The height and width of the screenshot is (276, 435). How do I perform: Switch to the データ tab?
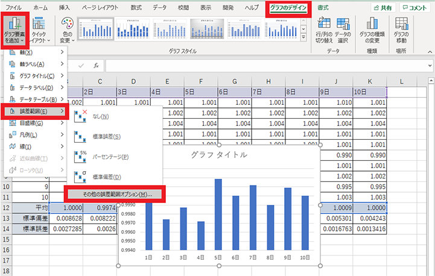tap(159, 8)
